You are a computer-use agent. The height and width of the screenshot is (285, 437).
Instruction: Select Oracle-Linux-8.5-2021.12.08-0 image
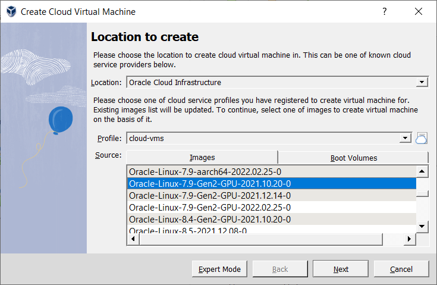point(272,230)
